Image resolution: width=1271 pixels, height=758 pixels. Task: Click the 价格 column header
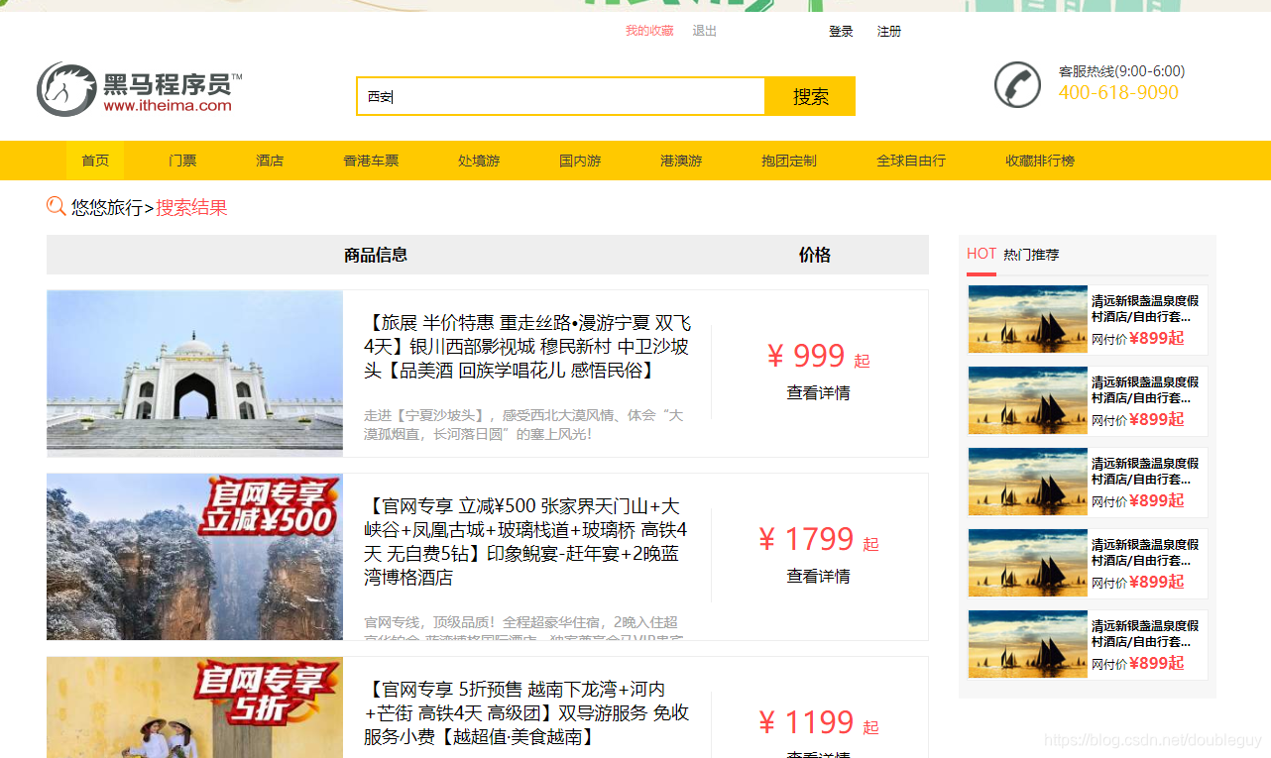click(x=815, y=255)
